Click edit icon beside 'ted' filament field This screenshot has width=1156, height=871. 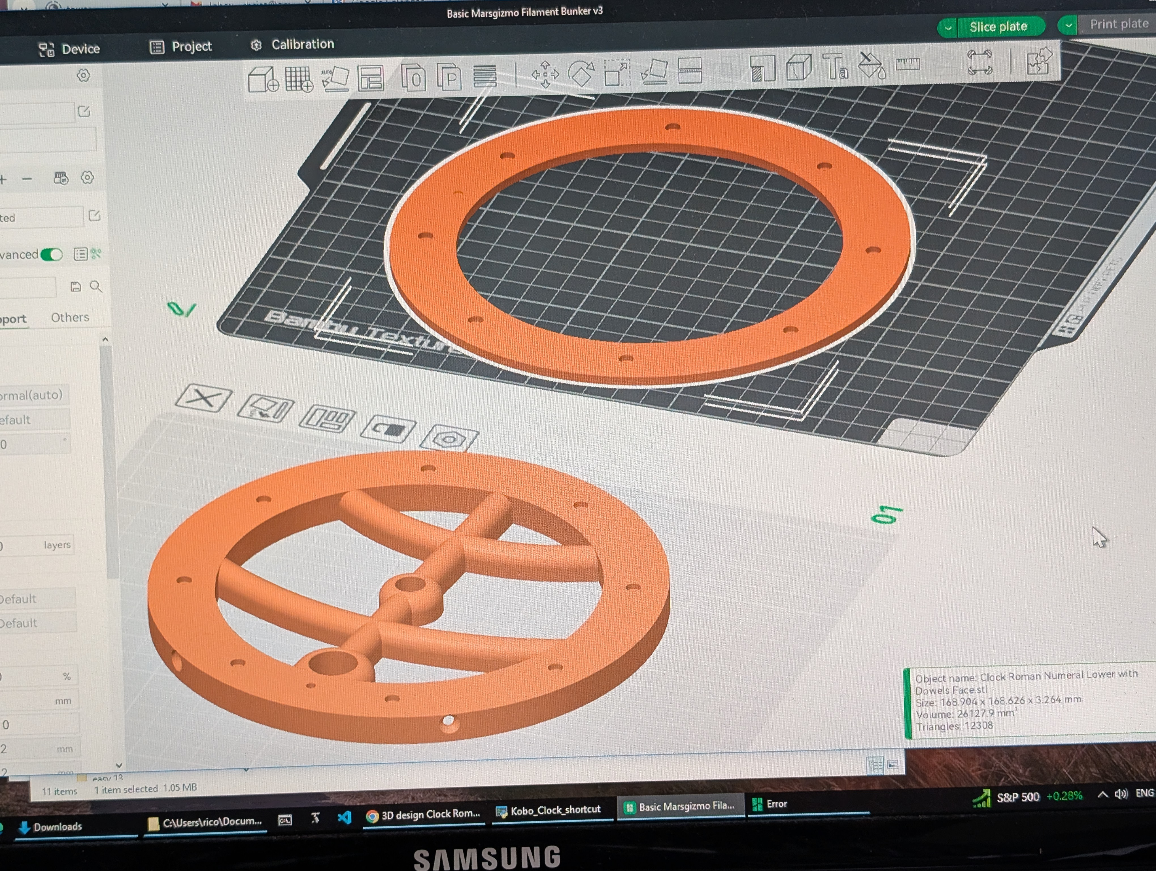coord(95,215)
